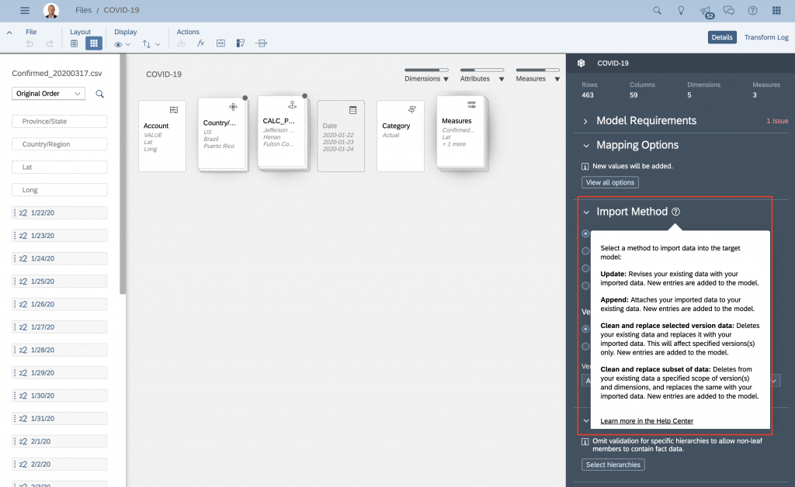Click the Measures card icon

(471, 105)
